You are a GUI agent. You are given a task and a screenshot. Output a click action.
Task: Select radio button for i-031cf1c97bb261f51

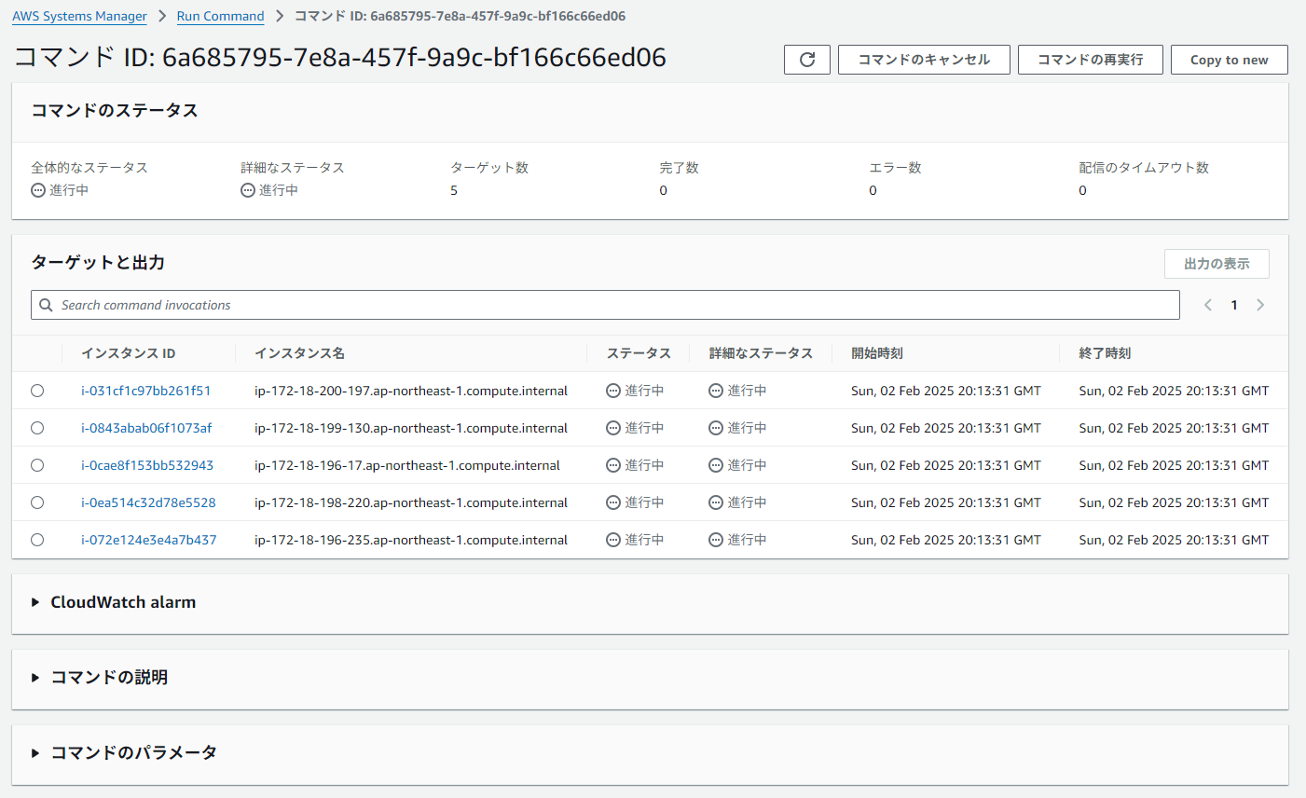(37, 391)
